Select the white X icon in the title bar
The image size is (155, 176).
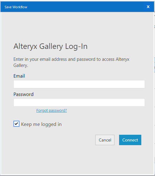[148, 7]
